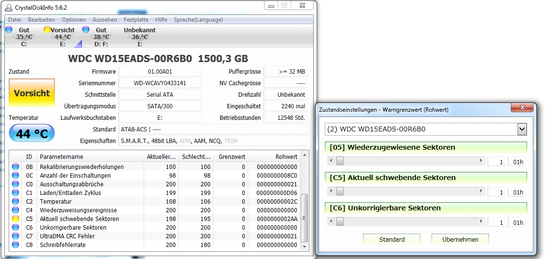Click the UltraDMA CRC Fehler row text

67,236
